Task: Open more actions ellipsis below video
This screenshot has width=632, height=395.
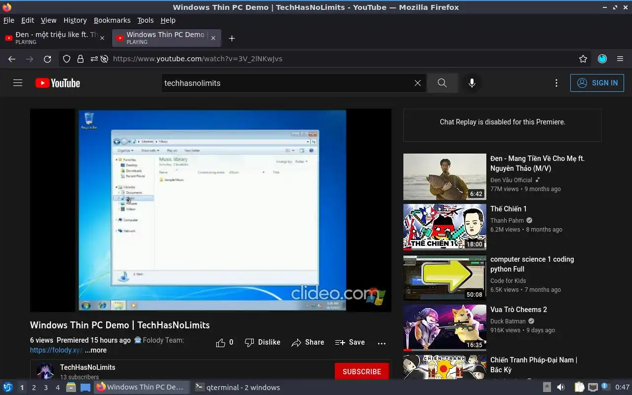Action: pyautogui.click(x=382, y=343)
